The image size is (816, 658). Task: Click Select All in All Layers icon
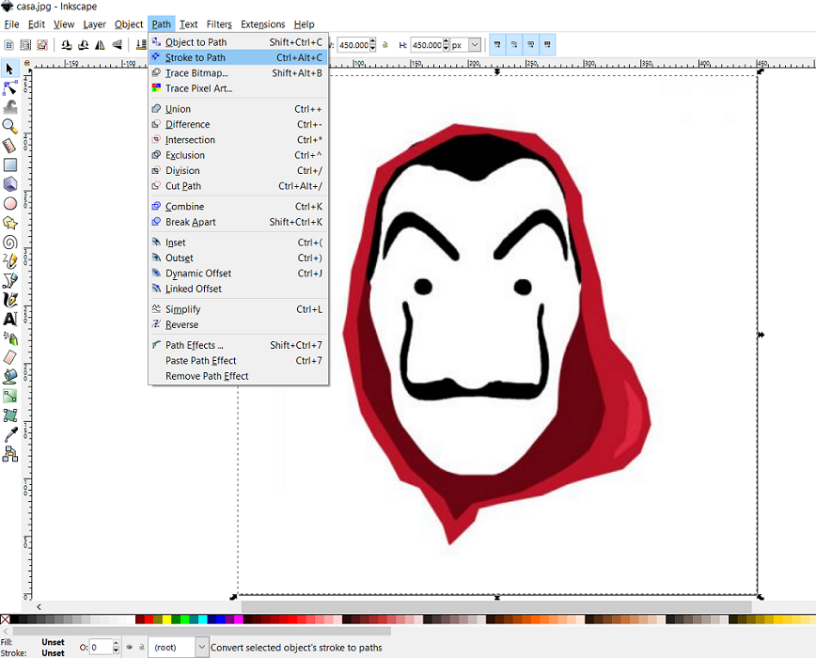pyautogui.click(x=25, y=45)
